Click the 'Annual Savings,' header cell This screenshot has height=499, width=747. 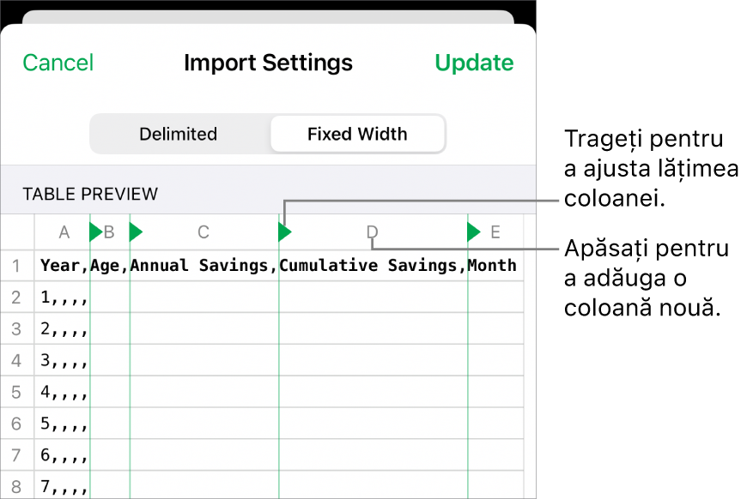point(203,266)
